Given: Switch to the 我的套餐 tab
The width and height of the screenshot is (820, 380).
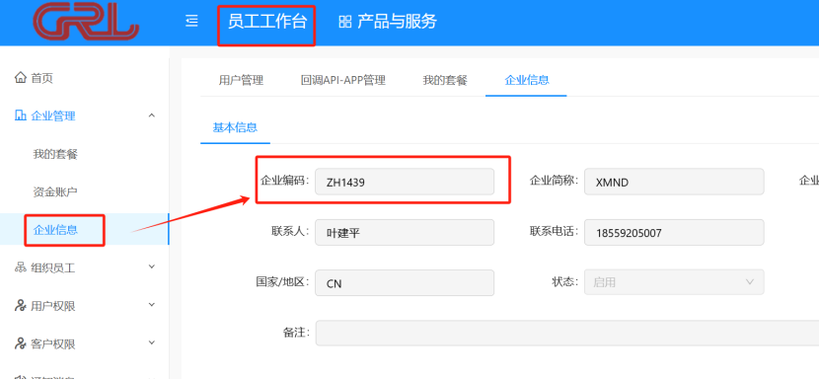Looking at the screenshot, I should (445, 80).
